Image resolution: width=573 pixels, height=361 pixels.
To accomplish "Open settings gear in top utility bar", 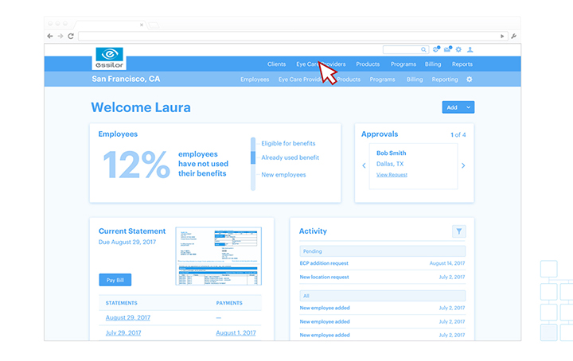I will coord(458,49).
